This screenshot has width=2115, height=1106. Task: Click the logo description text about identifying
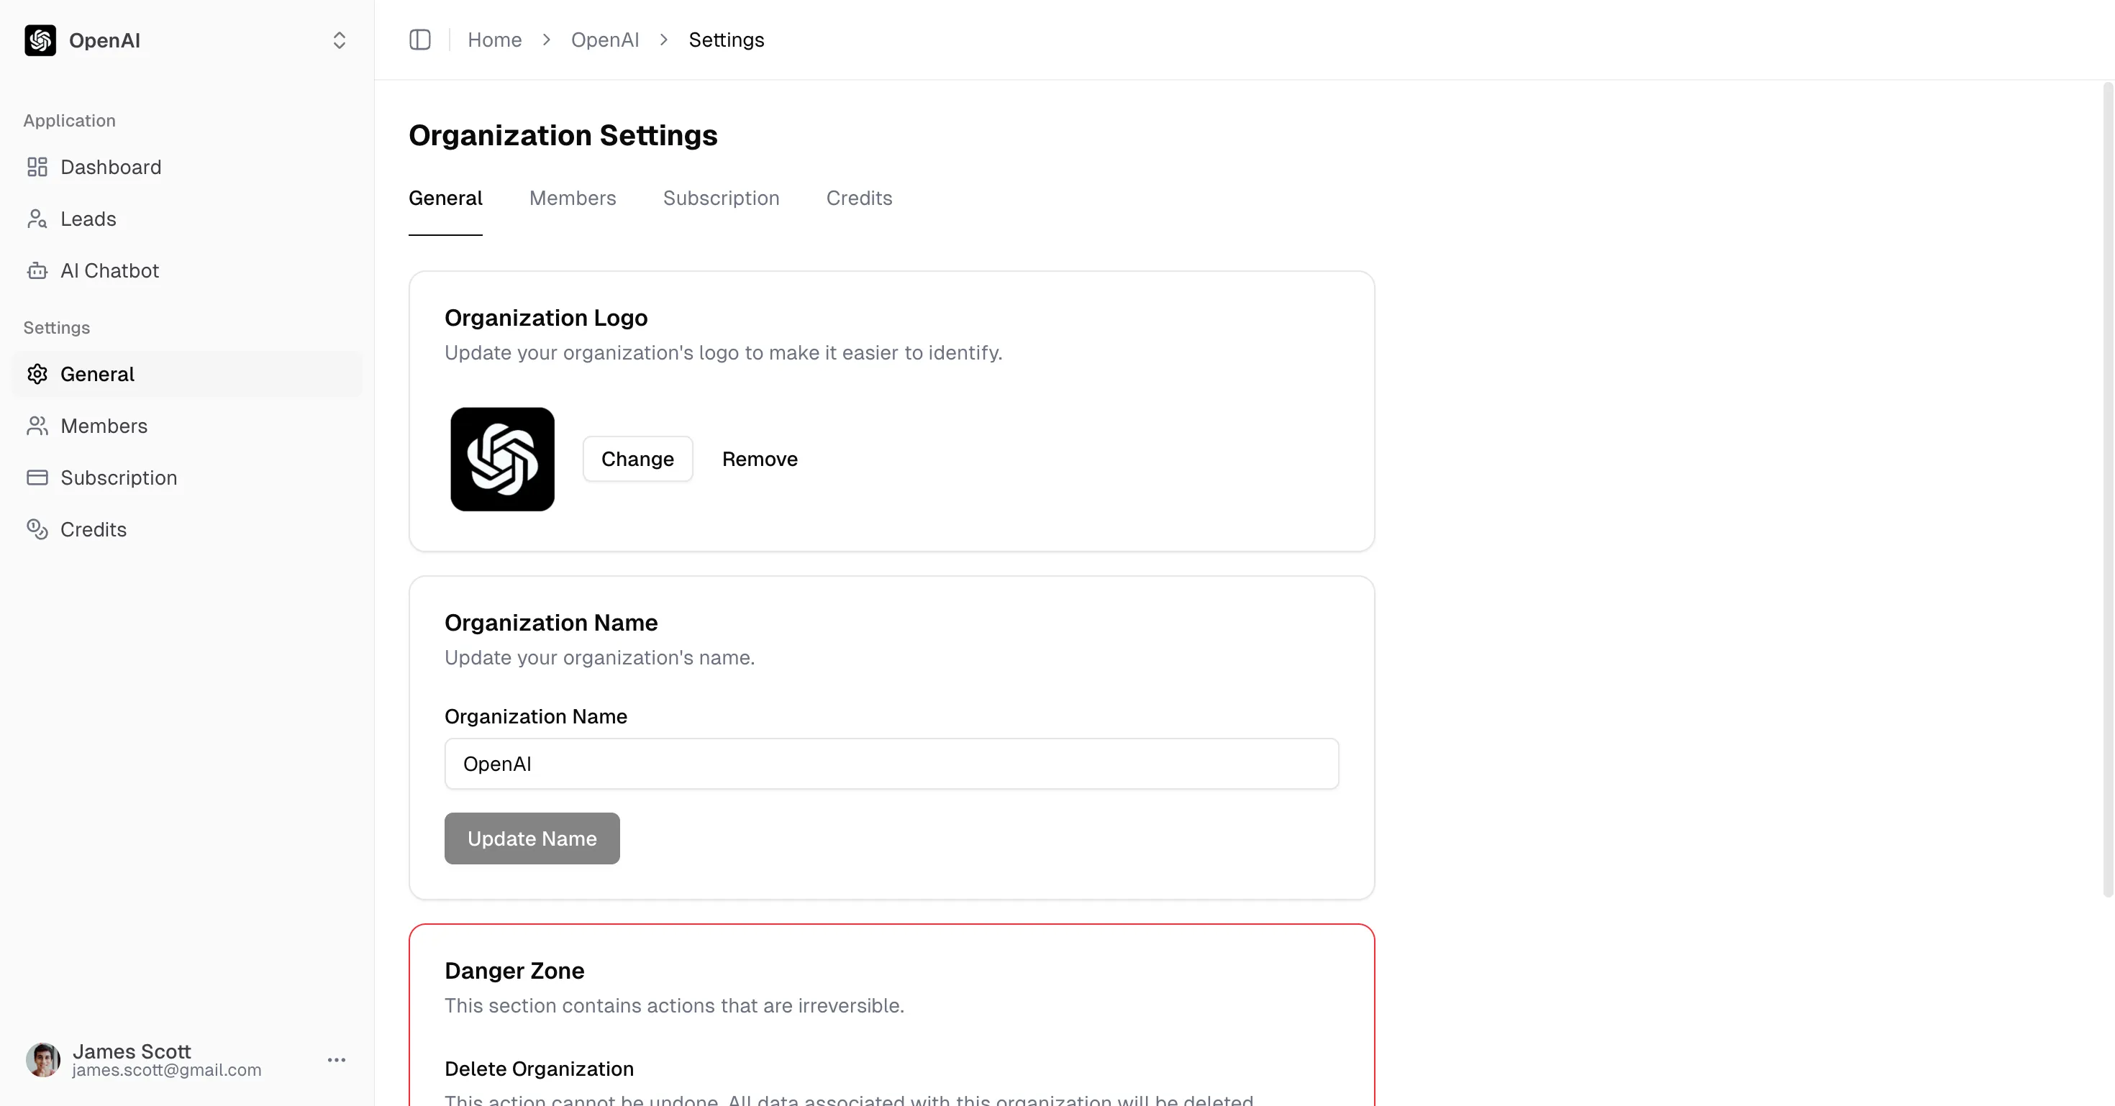point(723,353)
